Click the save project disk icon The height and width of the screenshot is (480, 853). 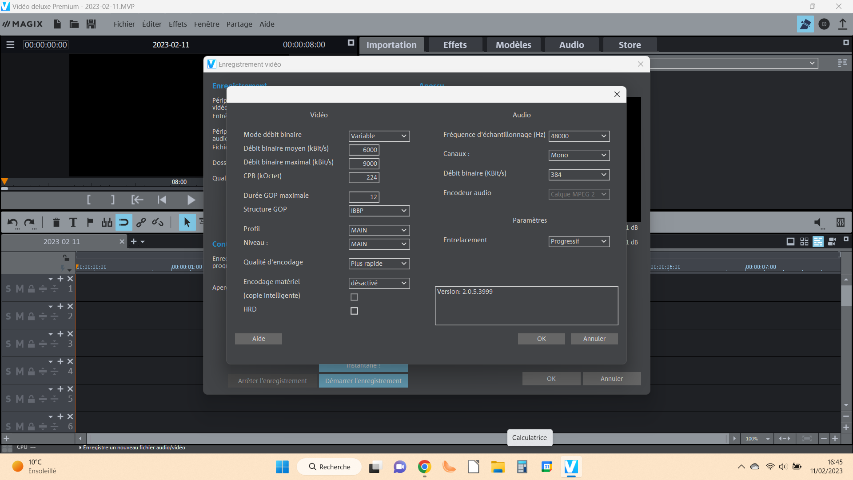(91, 24)
